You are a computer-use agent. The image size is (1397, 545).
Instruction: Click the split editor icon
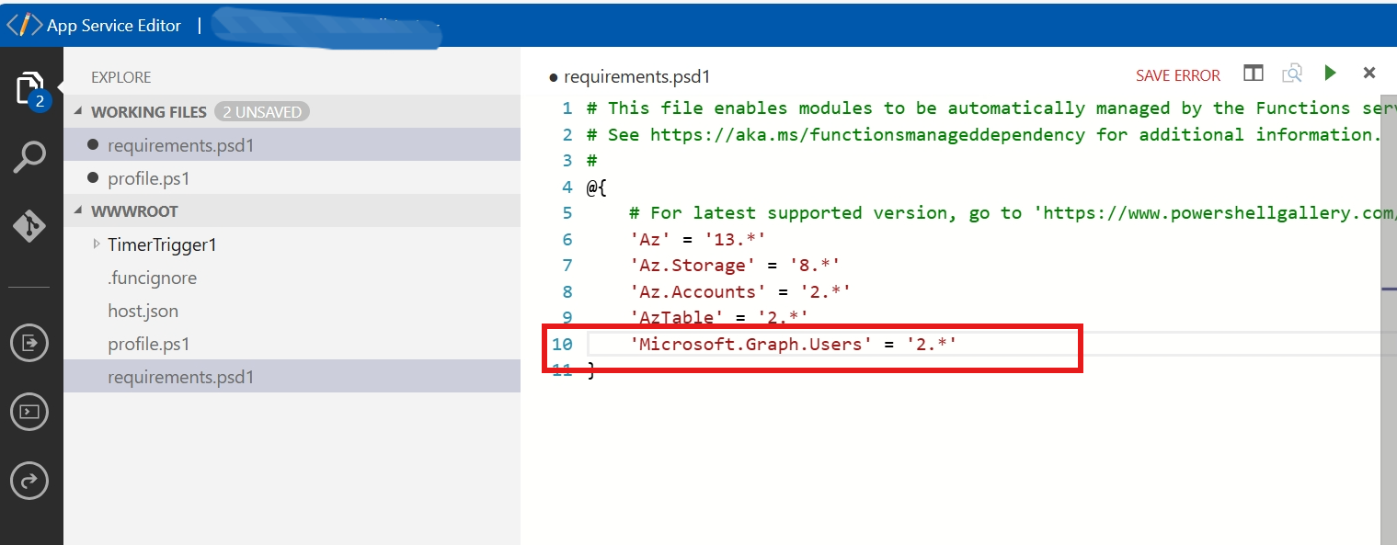tap(1253, 74)
